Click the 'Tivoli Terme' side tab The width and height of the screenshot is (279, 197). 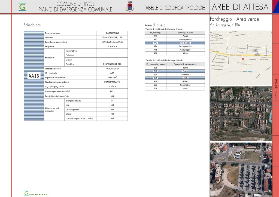276,90
